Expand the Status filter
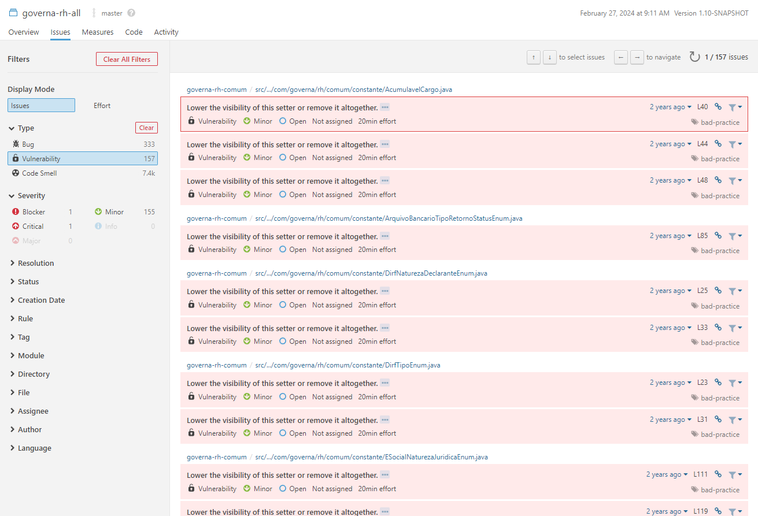The width and height of the screenshot is (758, 516). point(24,281)
